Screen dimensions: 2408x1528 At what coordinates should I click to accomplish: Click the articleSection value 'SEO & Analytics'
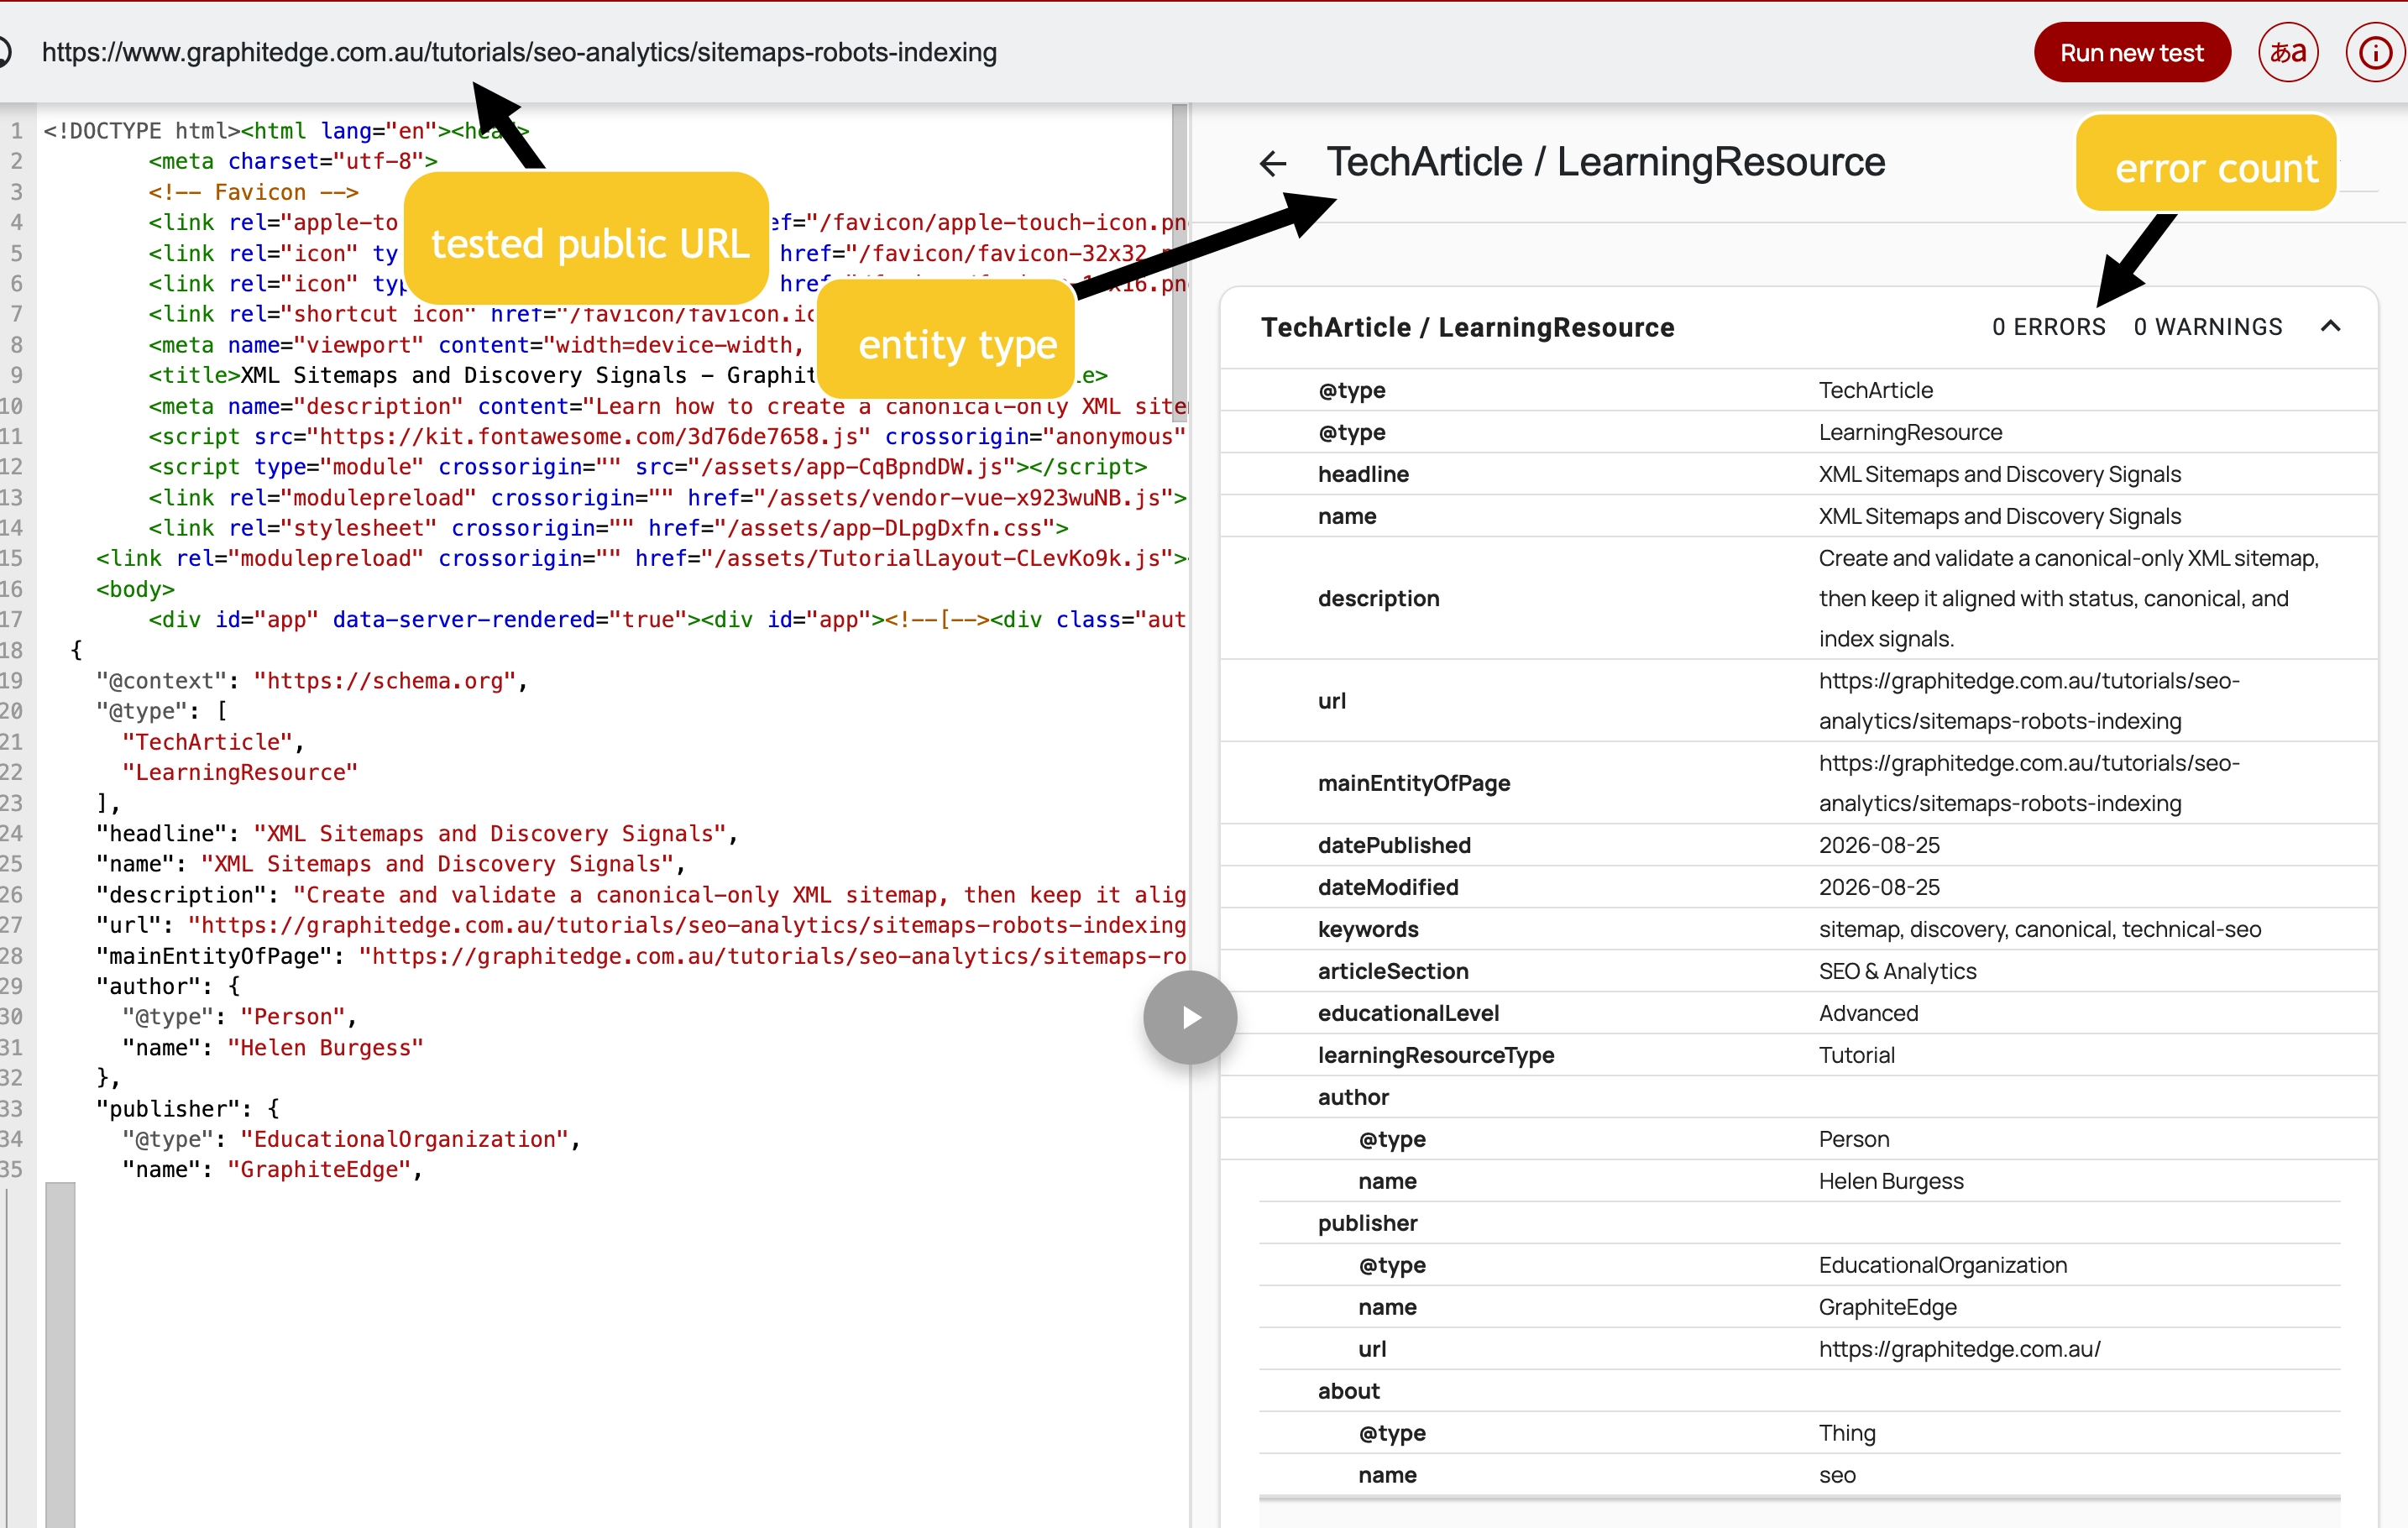(1897, 971)
